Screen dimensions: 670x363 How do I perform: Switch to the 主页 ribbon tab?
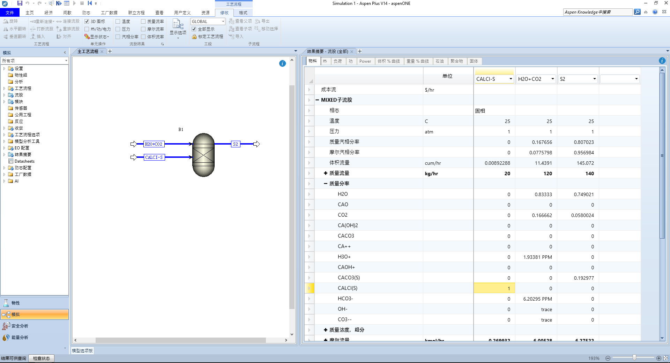click(30, 13)
